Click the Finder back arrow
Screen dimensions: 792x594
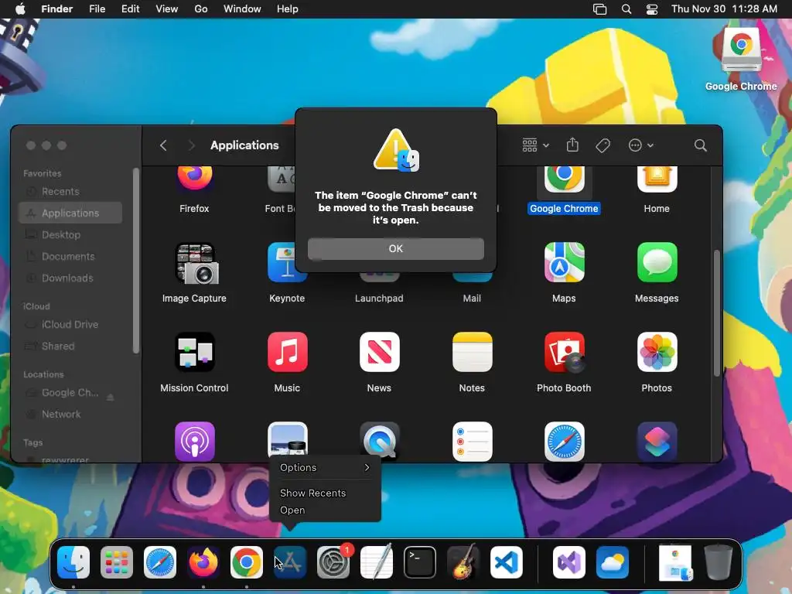coord(162,145)
